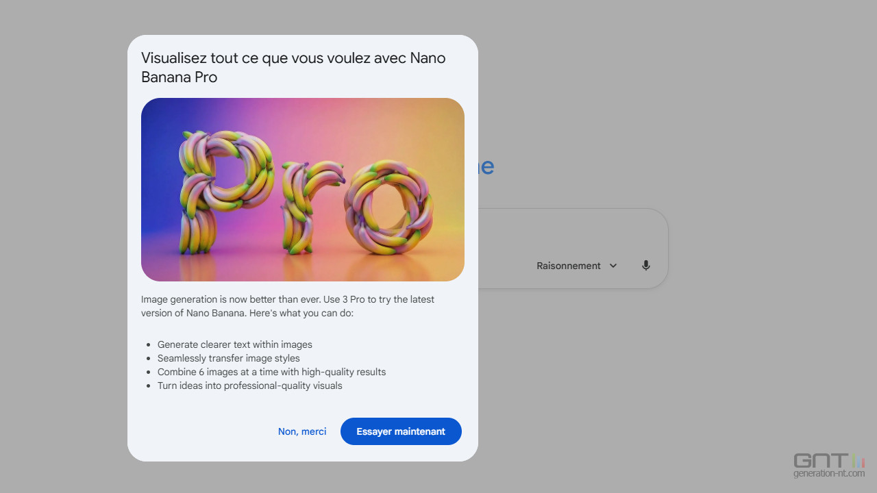Click the Image generation description paragraph

(288, 306)
